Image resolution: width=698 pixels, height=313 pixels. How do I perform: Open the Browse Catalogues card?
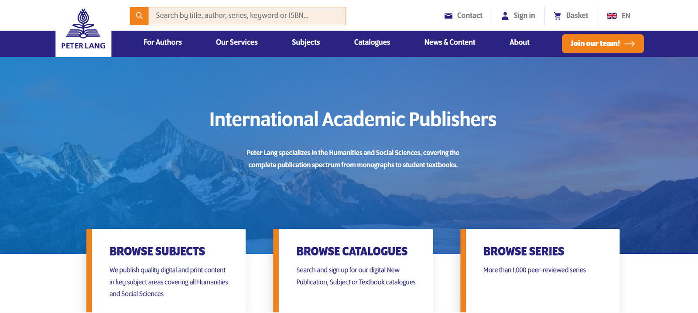(x=352, y=252)
